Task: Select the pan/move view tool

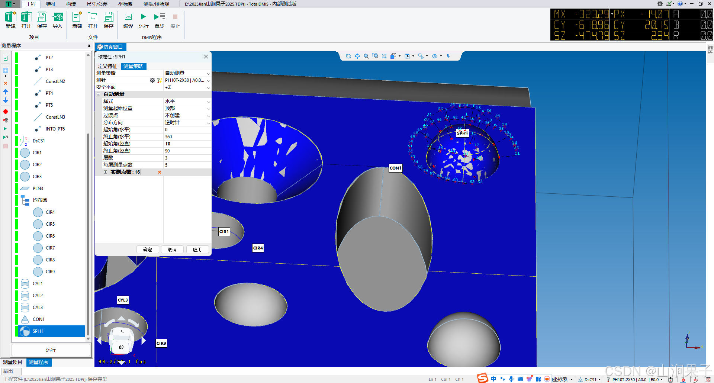Action: tap(357, 56)
